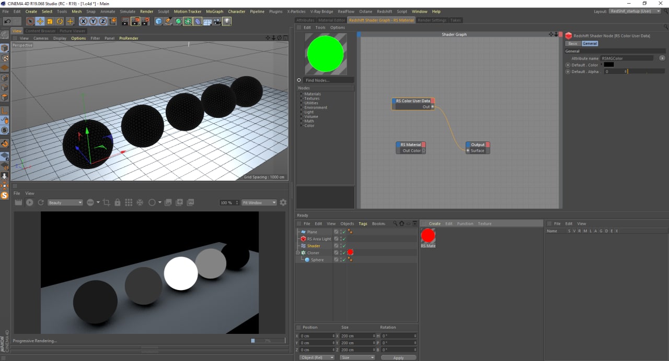Screen dimensions: 669x361
Task: Click the Apply button in Coordinates
Action: [x=398, y=358]
